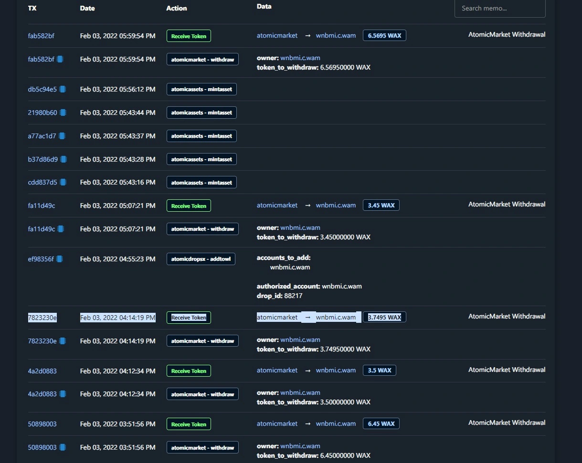Open transaction db5c94e5 link

coord(42,89)
